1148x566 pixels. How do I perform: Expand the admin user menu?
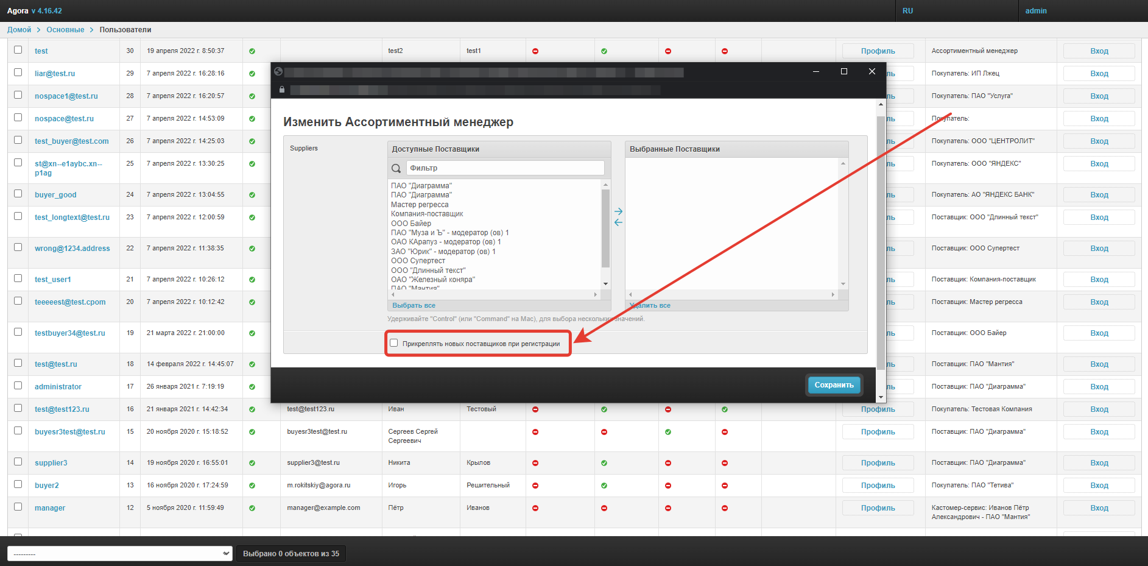[x=1035, y=11]
